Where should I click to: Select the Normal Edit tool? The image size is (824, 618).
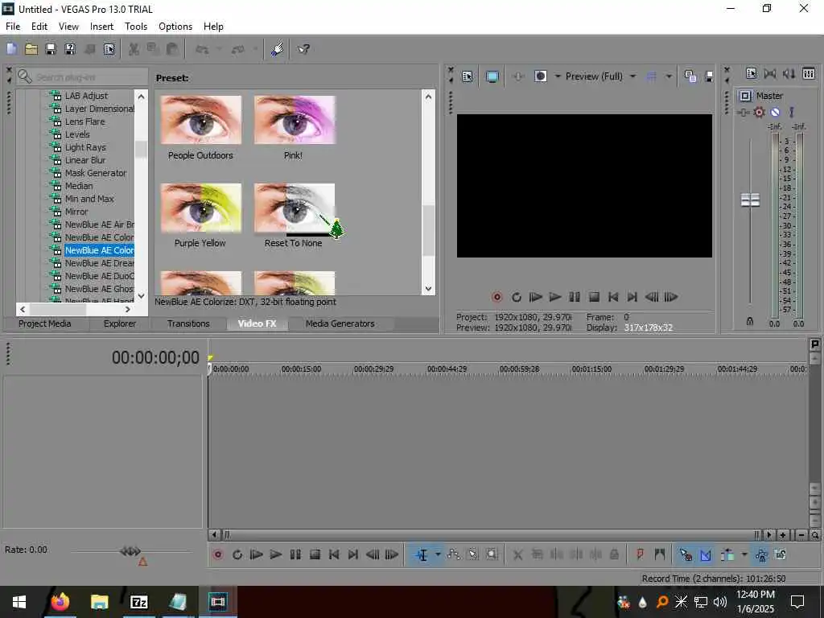(422, 555)
